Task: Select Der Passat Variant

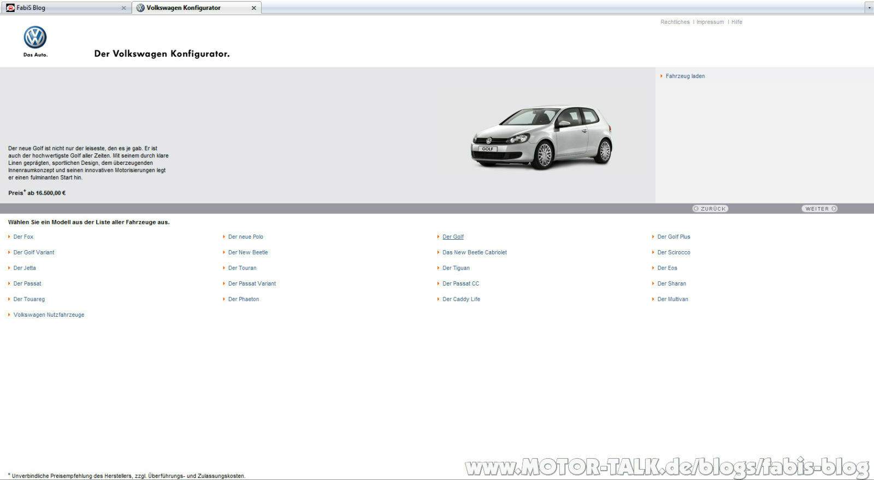Action: point(252,284)
